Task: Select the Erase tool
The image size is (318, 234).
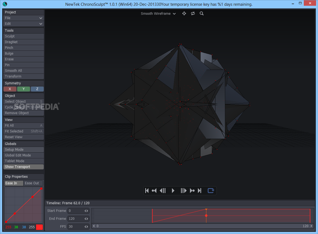Action: pyautogui.click(x=23, y=59)
